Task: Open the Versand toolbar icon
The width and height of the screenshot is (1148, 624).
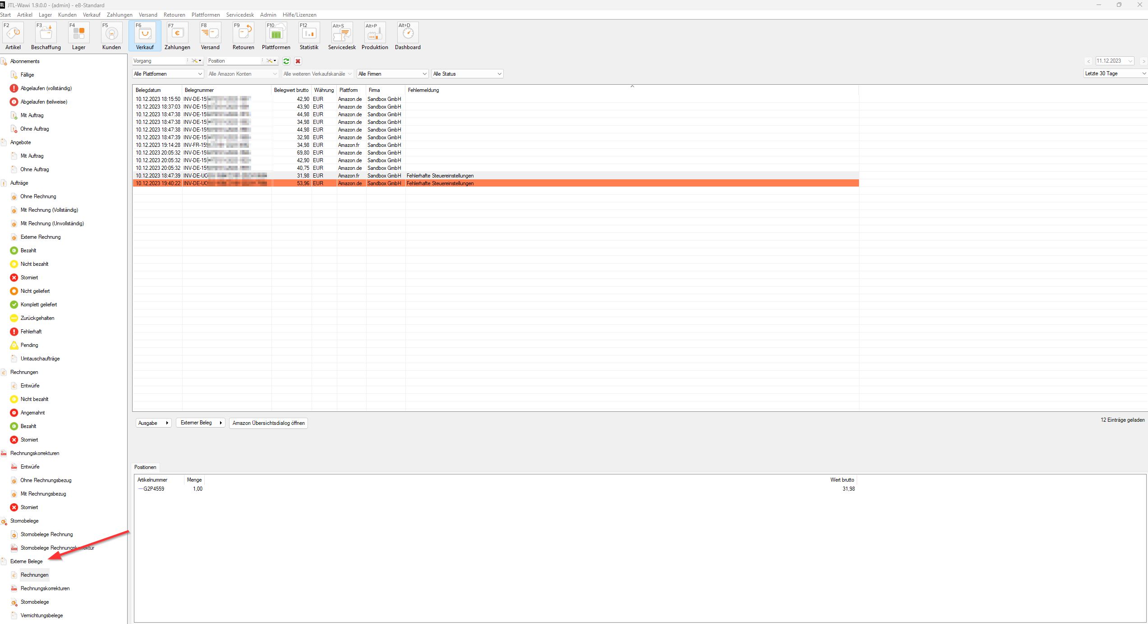Action: point(210,36)
